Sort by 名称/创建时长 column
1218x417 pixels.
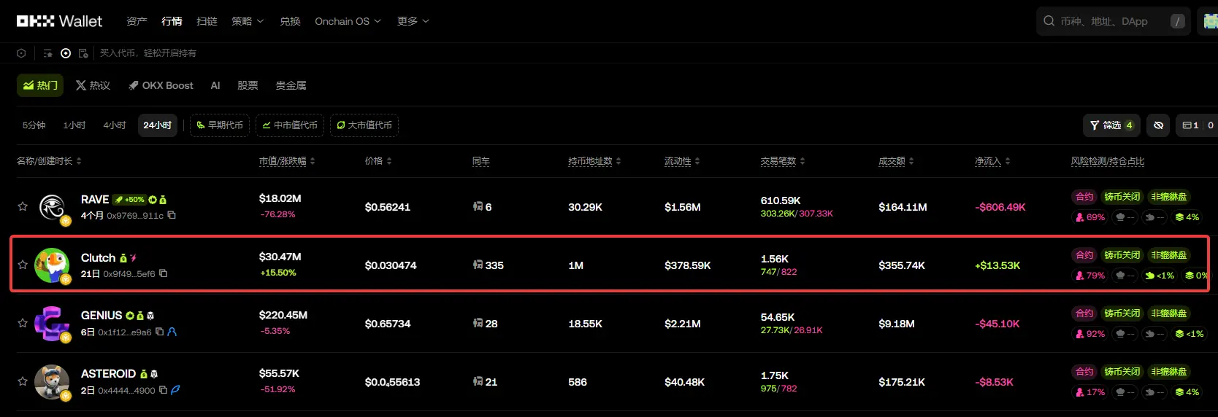pos(49,161)
